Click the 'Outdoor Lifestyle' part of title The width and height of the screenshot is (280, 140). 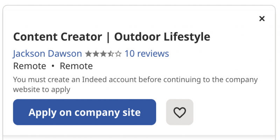(162, 37)
